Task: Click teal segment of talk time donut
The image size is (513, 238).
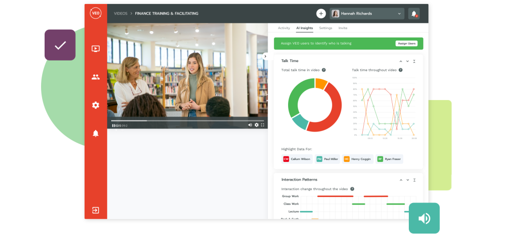Action: [x=301, y=121]
